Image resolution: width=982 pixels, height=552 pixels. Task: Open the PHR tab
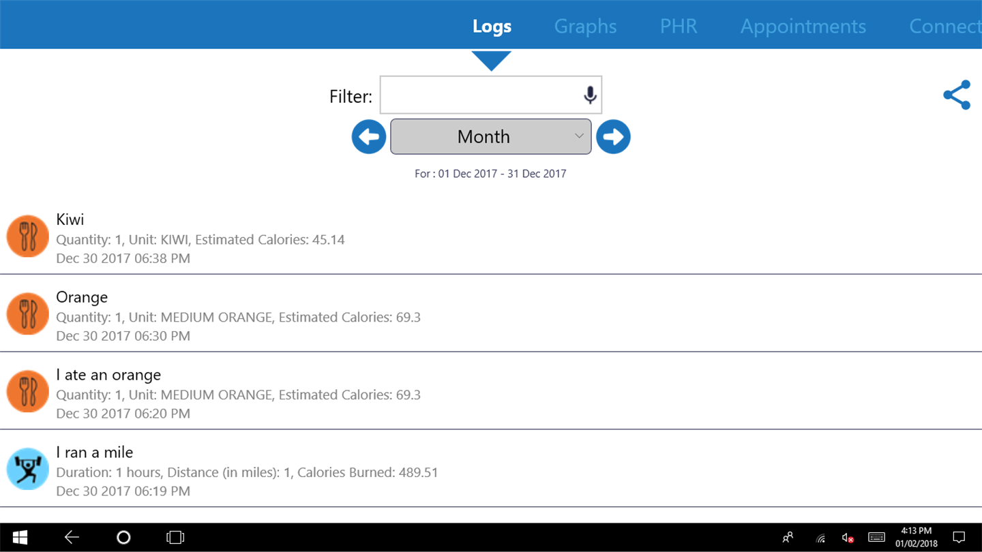679,26
